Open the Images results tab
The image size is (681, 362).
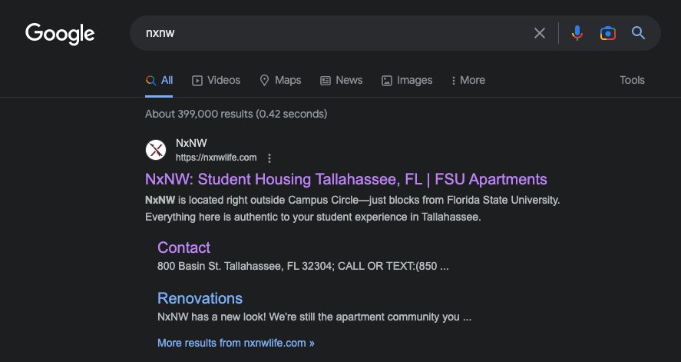[x=406, y=81]
